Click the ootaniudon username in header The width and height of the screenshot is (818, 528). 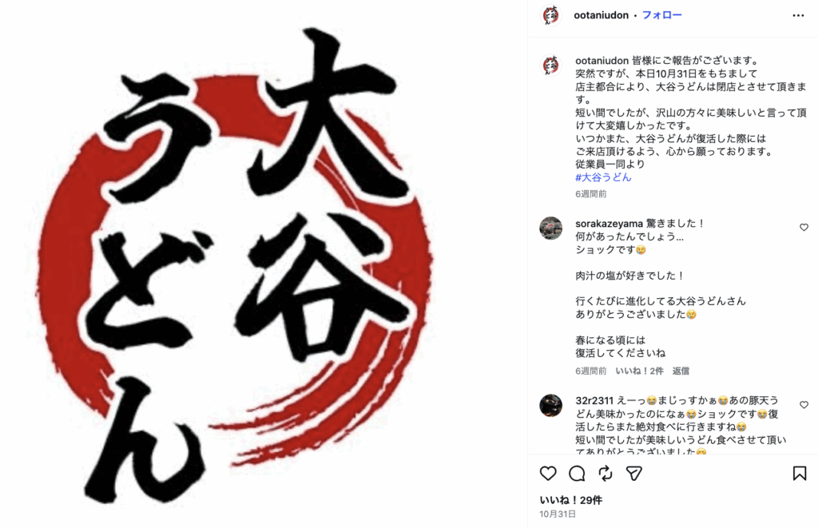(601, 15)
